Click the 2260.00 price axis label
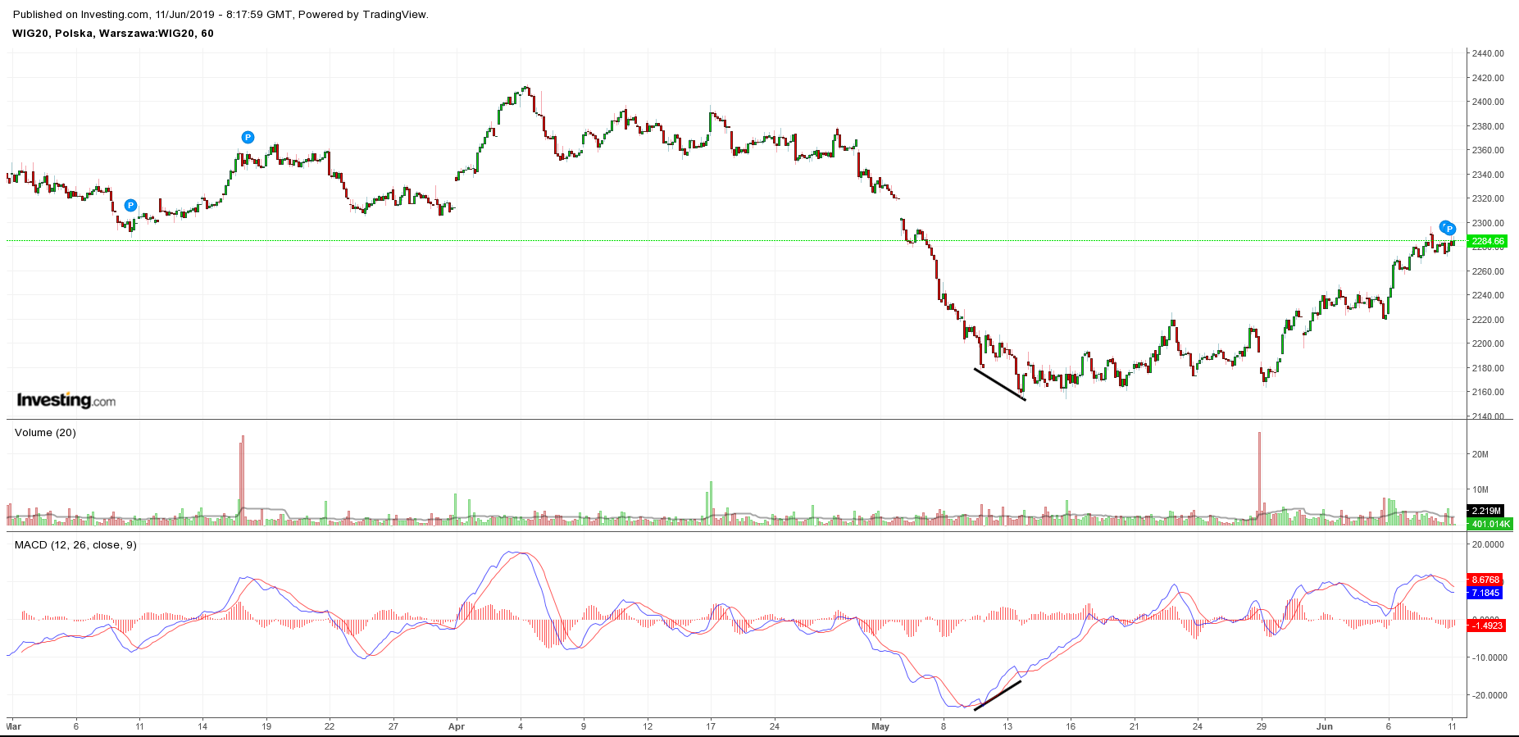 click(x=1488, y=271)
